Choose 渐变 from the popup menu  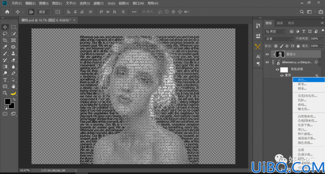click(x=302, y=84)
